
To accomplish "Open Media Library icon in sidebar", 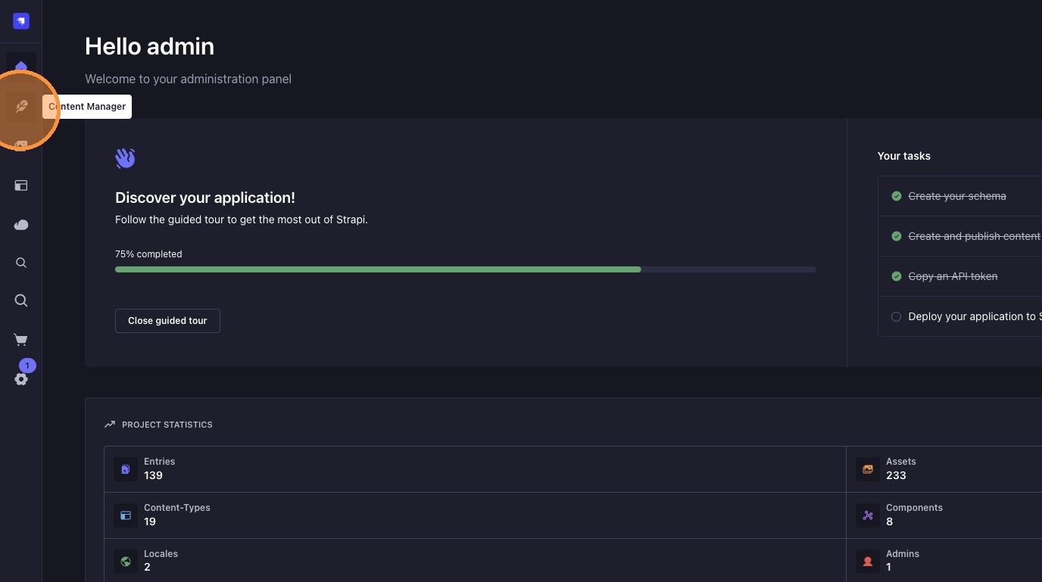I will pyautogui.click(x=21, y=145).
